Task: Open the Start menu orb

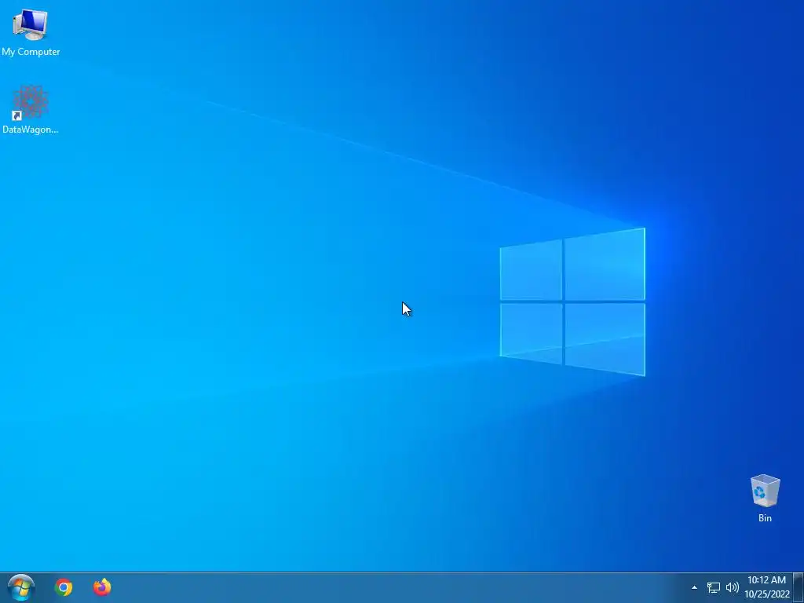Action: click(21, 587)
